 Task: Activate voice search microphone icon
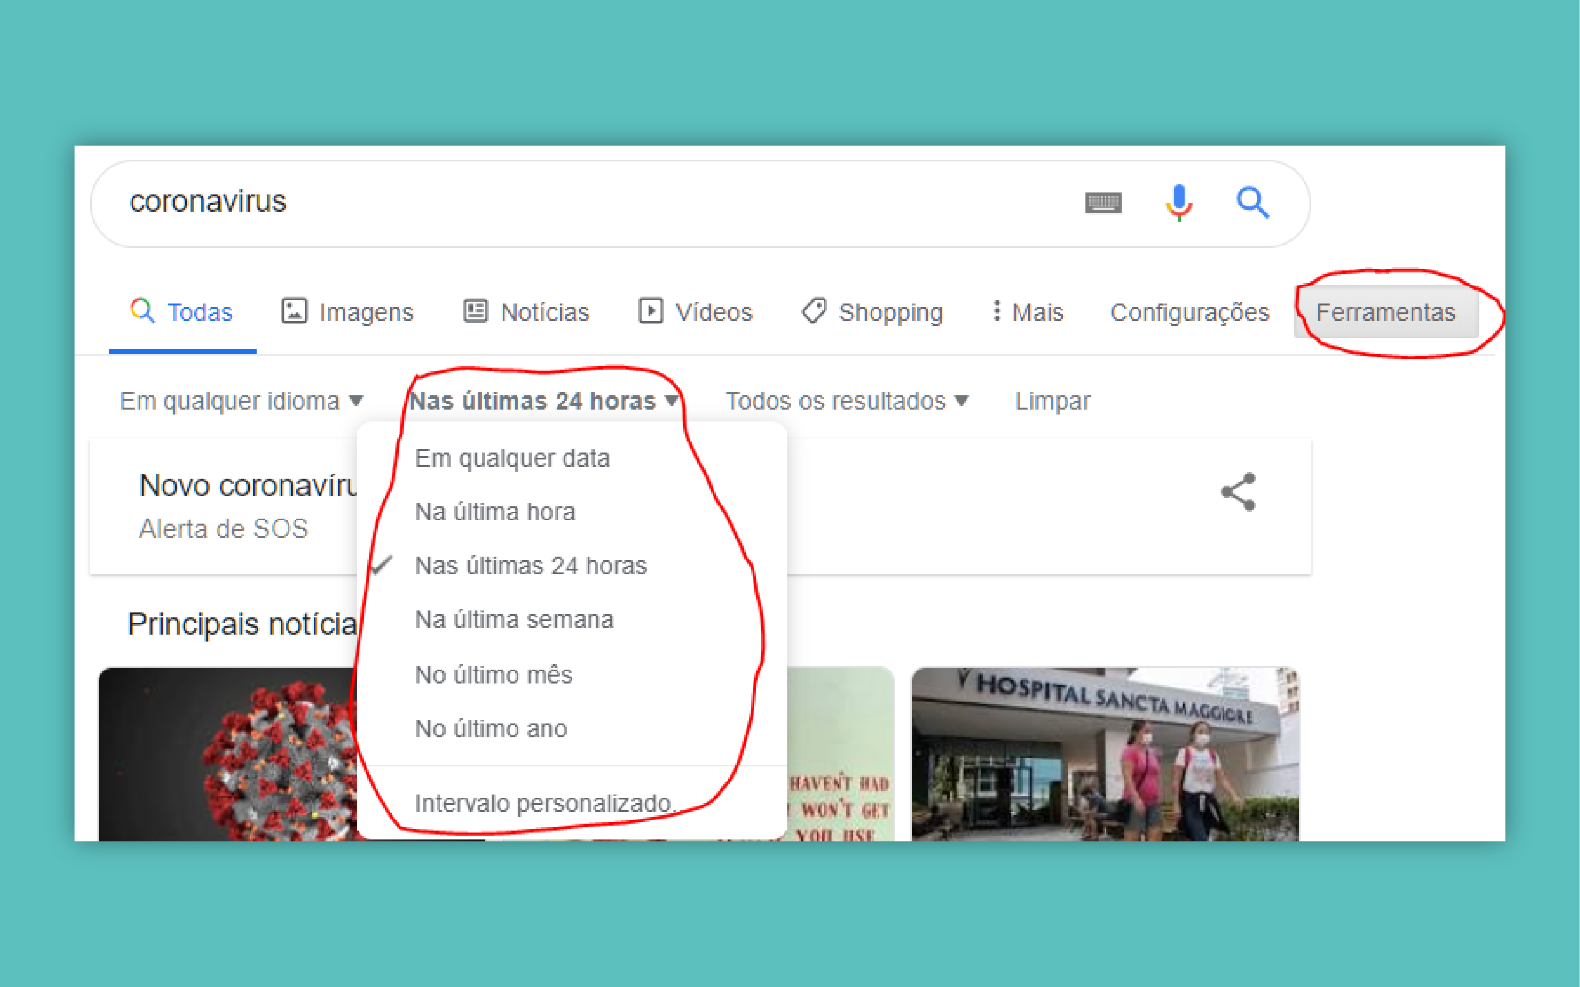coord(1179,202)
